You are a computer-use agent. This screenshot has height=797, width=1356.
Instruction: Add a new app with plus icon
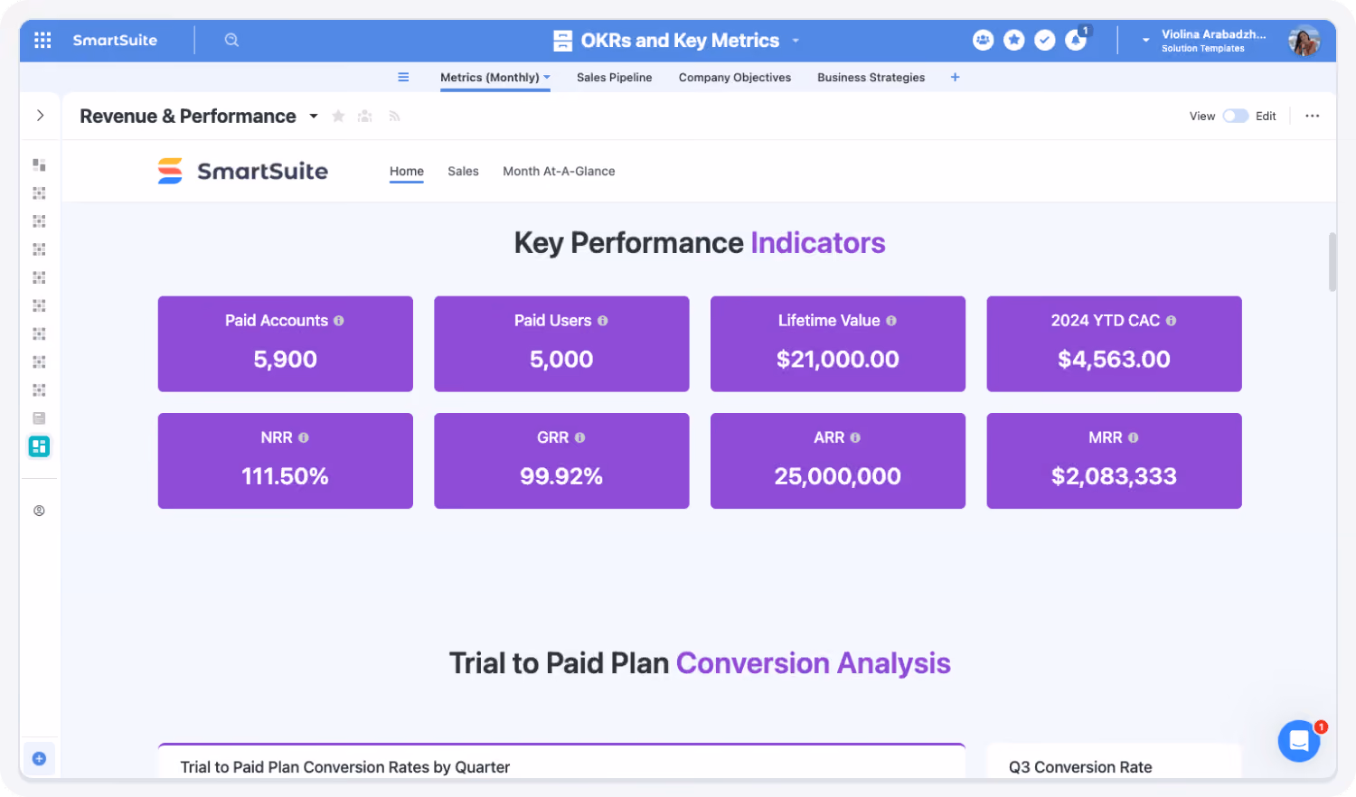pos(955,77)
